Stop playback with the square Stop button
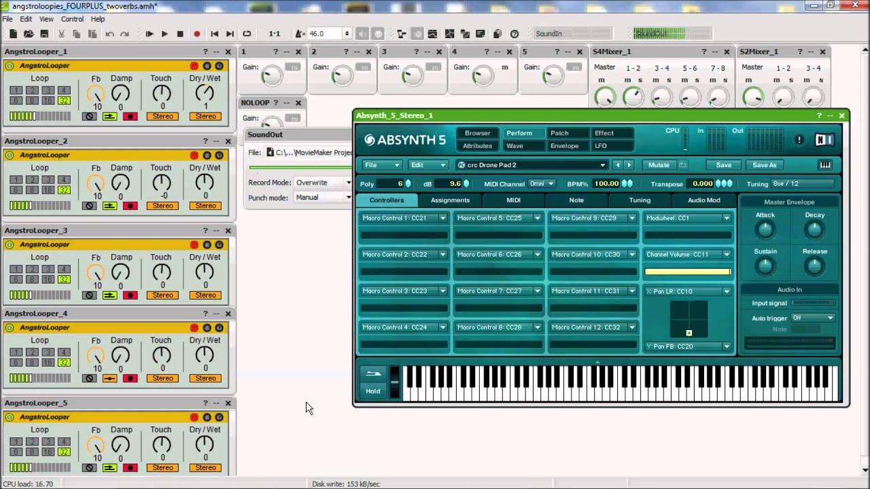Image resolution: width=870 pixels, height=489 pixels. [x=180, y=34]
